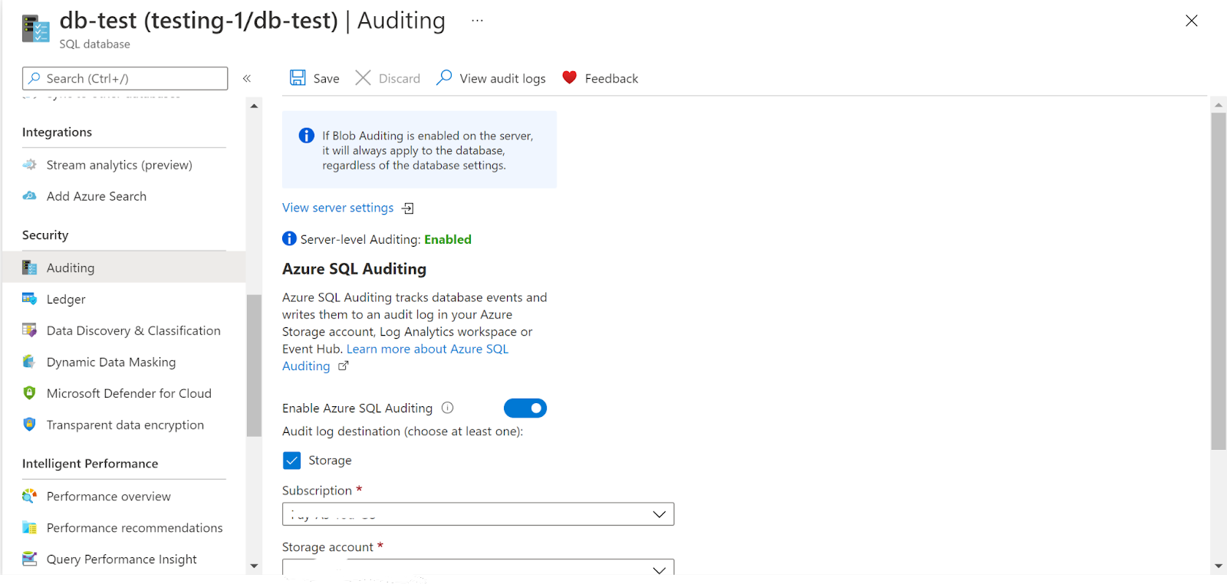Click the Ledger icon in sidebar

click(x=30, y=299)
